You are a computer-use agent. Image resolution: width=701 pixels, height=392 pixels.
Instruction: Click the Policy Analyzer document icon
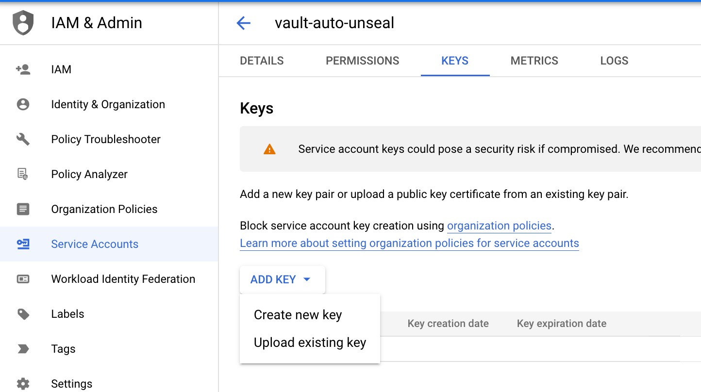[x=23, y=174]
